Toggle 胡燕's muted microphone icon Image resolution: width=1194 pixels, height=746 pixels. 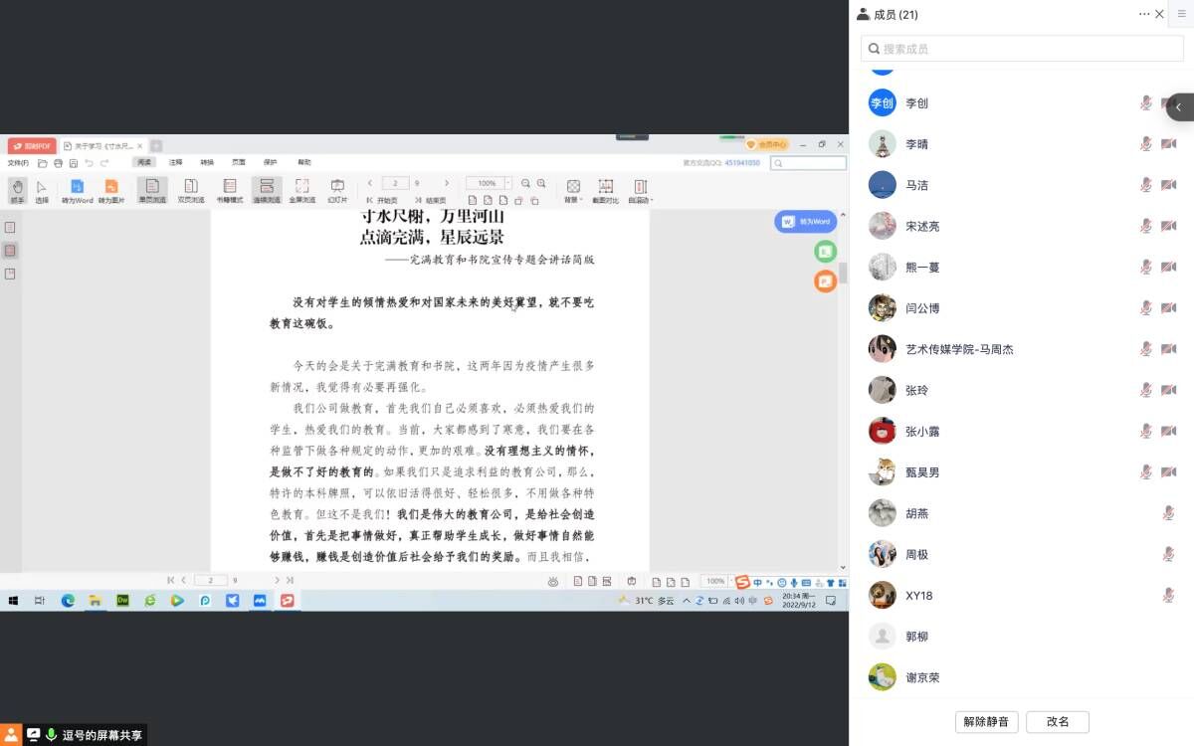[x=1168, y=513]
